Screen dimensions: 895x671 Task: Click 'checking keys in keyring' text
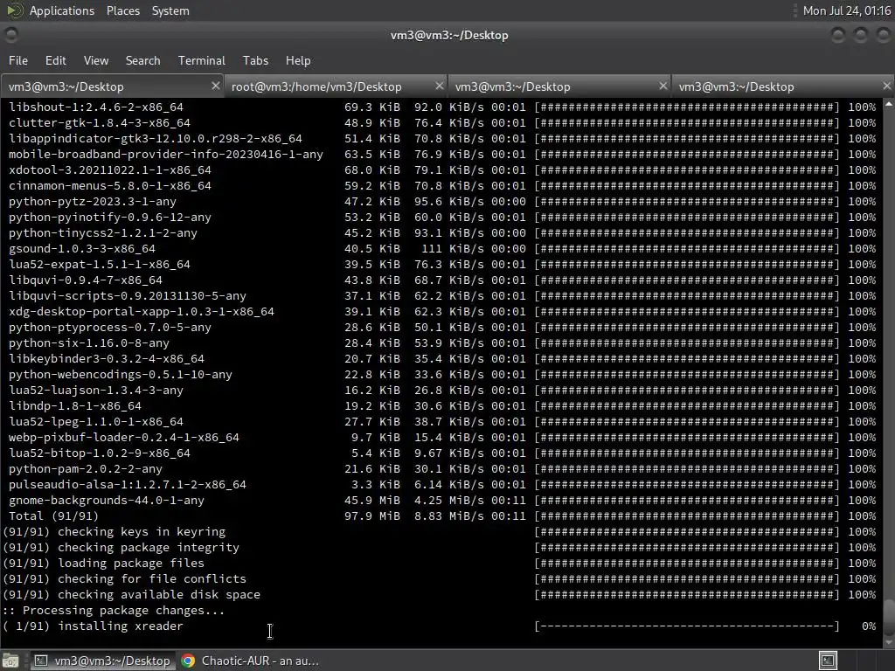tap(142, 532)
